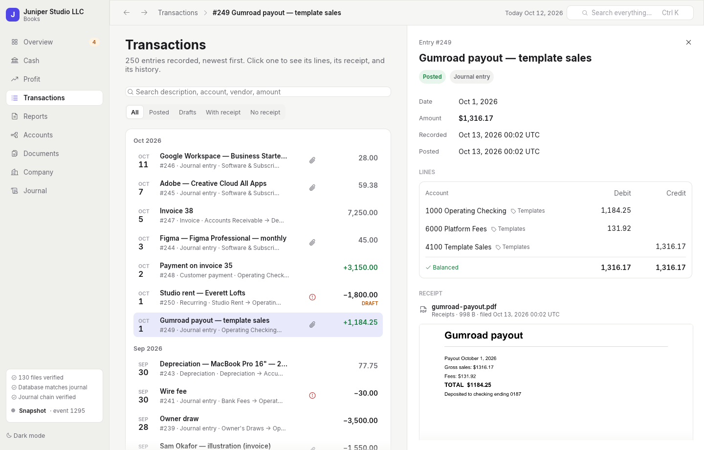Click the #249 Gumroad payout breadcrumb
Image resolution: width=704 pixels, height=450 pixels.
click(x=277, y=13)
